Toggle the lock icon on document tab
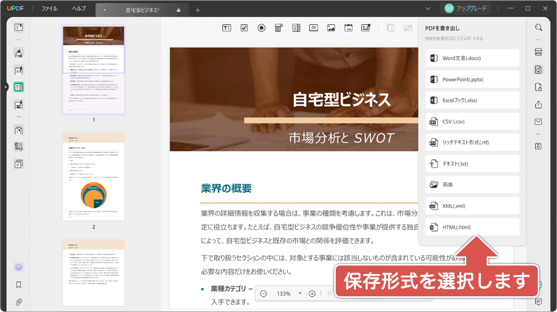 coord(178,10)
